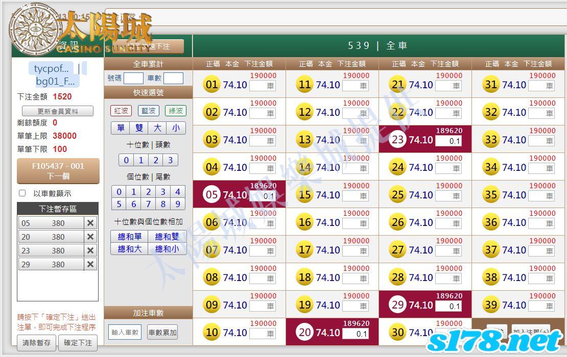Viewport: 567px width, 357px height.
Task: Select even numbers with 雙
Action: tap(139, 128)
